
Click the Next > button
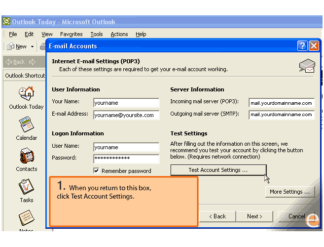coord(254,216)
